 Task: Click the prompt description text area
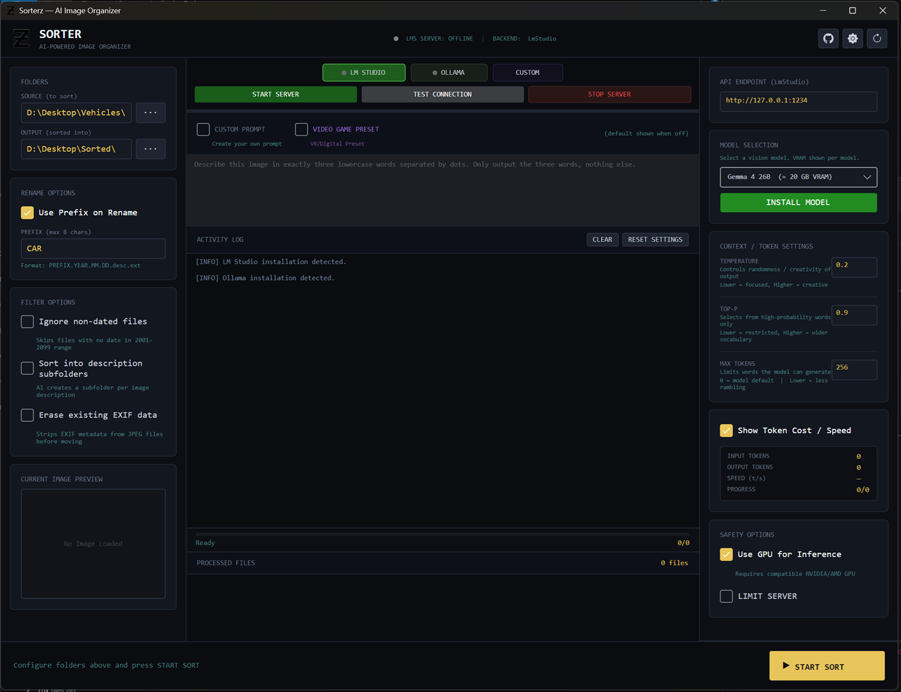tap(442, 190)
